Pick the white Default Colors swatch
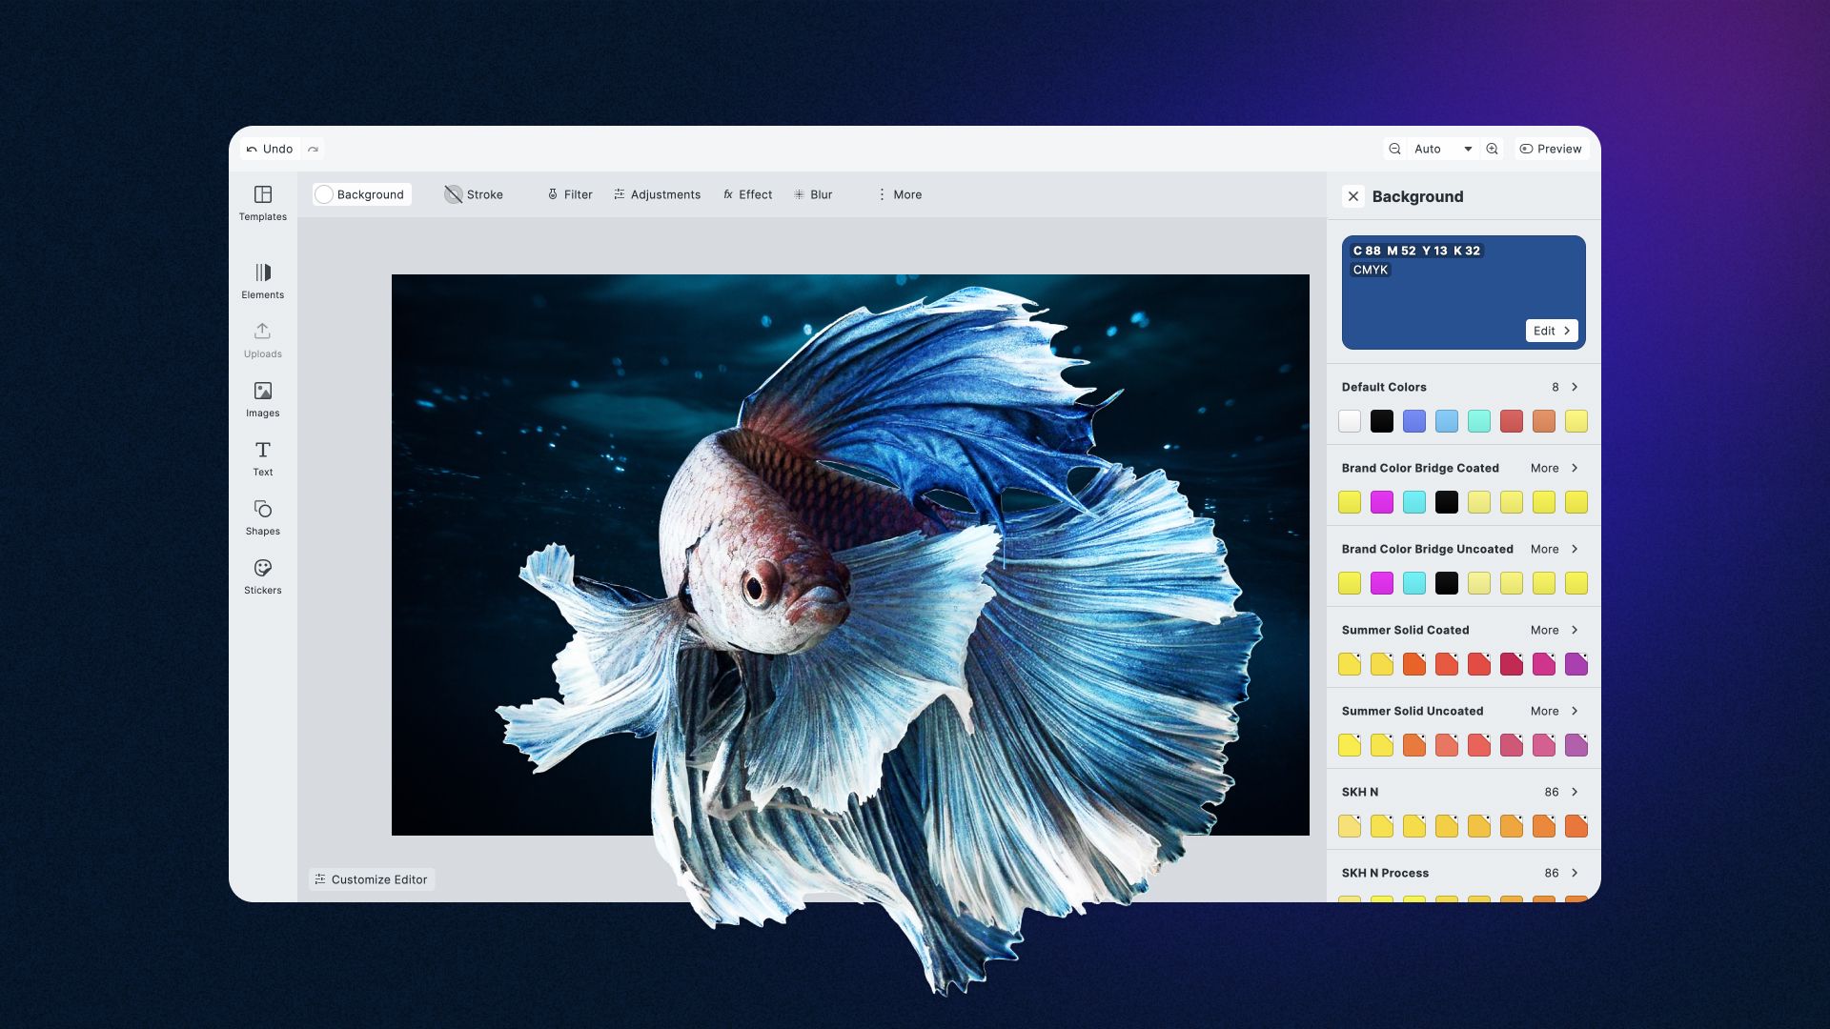The width and height of the screenshot is (1830, 1029). 1350,421
